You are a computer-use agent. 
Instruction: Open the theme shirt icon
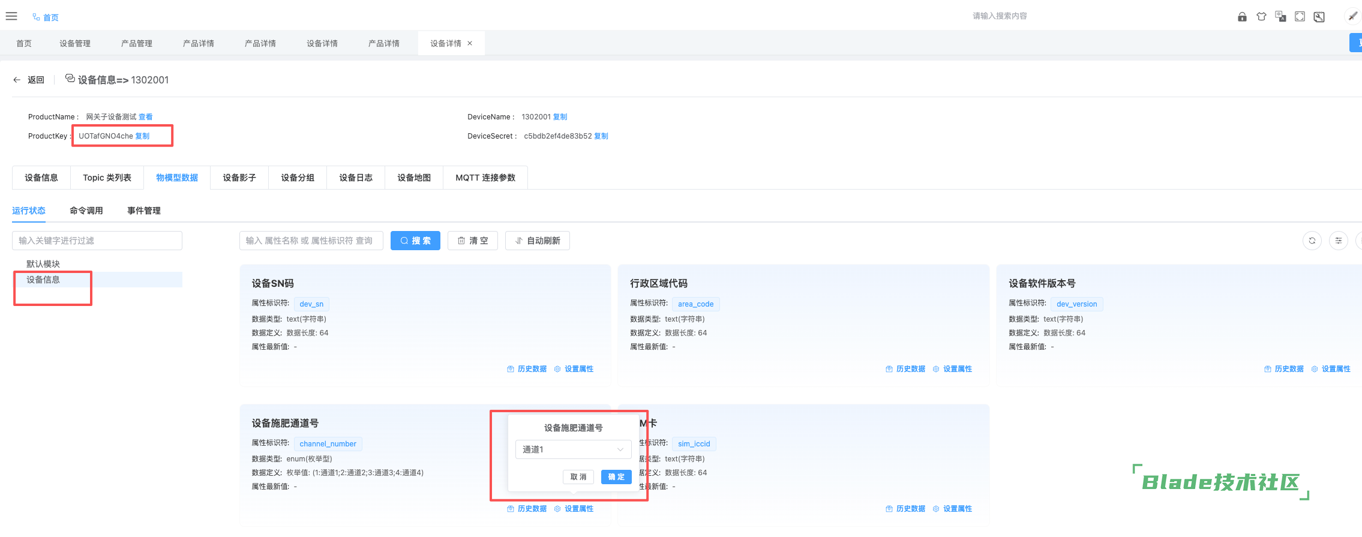click(x=1261, y=17)
